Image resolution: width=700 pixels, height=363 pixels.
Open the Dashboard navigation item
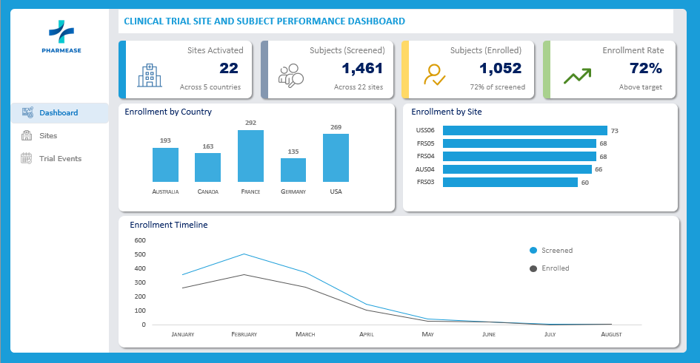point(59,113)
